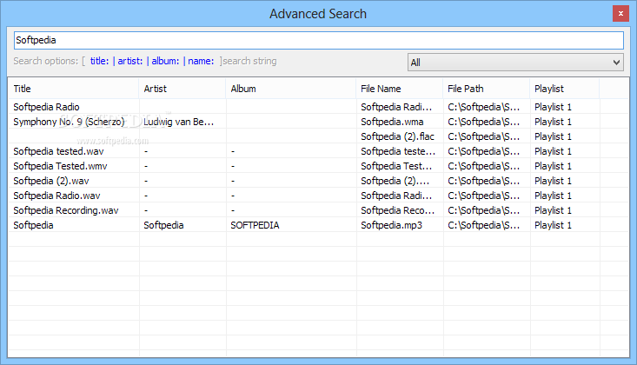Sort by the Artist column header
Viewport: 637px width, 365px height.
(x=182, y=89)
